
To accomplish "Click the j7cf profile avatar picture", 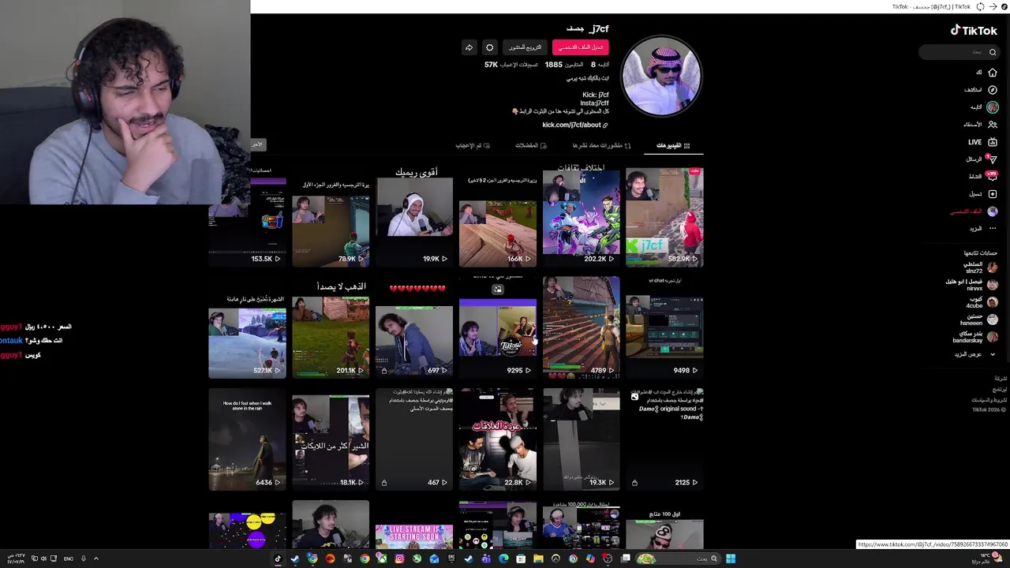I will click(x=661, y=77).
